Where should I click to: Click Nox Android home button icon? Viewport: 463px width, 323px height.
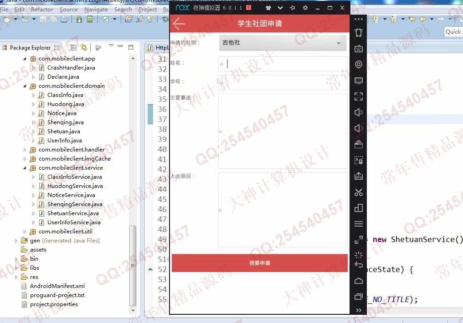pyautogui.click(x=359, y=281)
